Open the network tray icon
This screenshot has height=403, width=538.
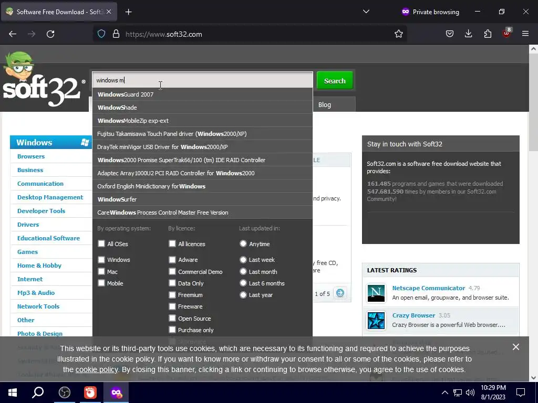pyautogui.click(x=458, y=393)
